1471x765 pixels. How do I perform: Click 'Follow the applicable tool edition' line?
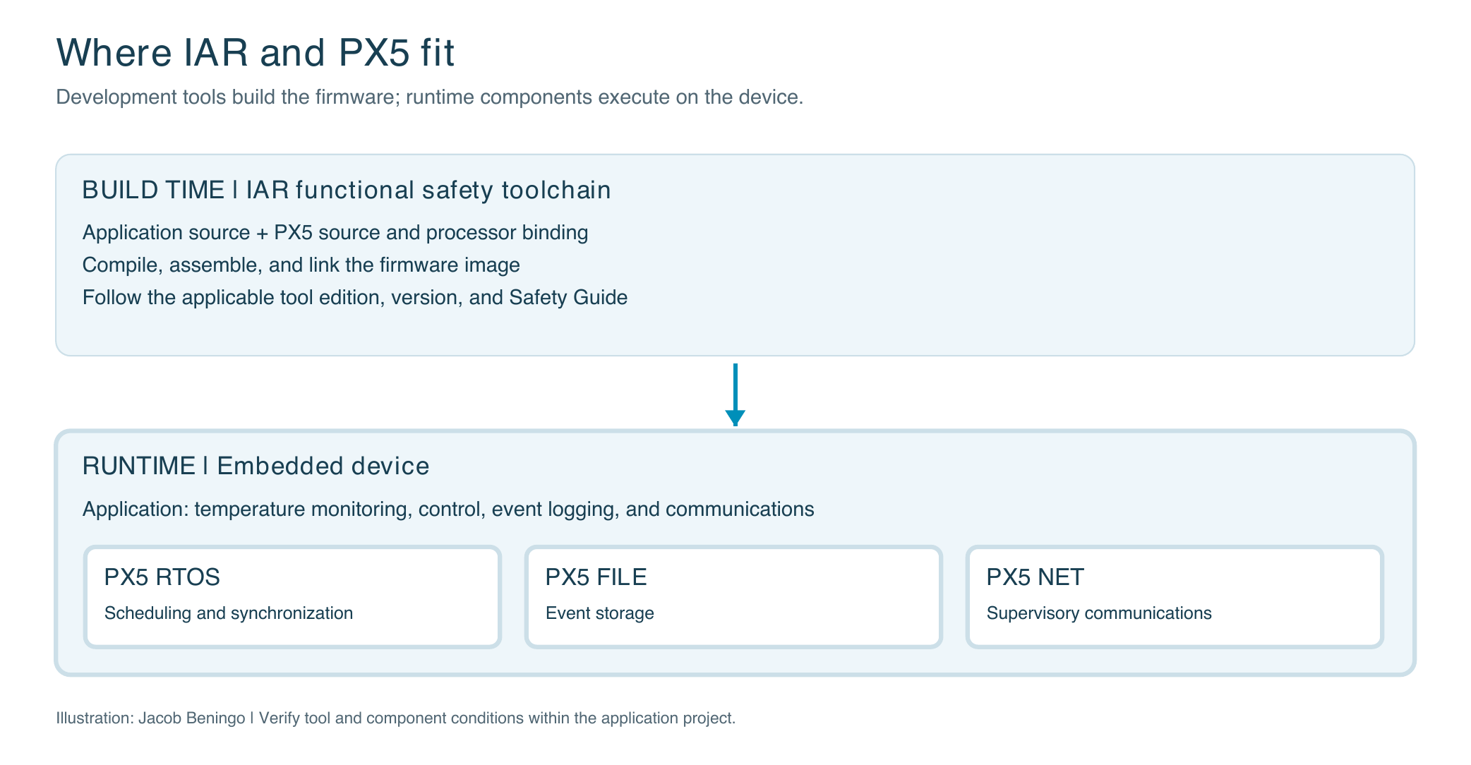tap(355, 297)
